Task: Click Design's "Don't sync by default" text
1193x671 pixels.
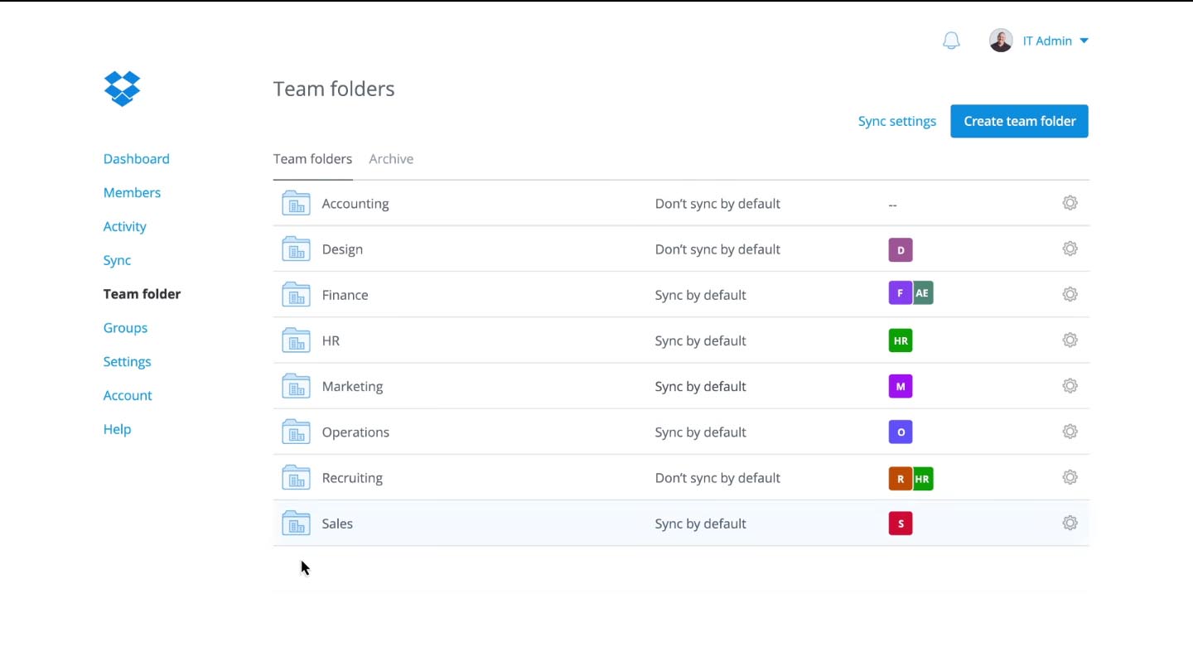Action: (717, 249)
